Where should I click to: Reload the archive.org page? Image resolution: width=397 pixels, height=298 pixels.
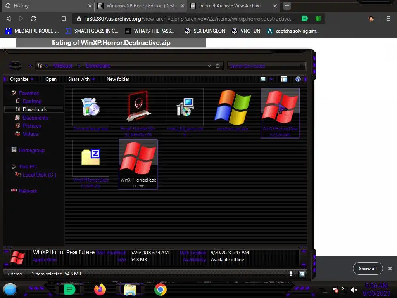33,19
